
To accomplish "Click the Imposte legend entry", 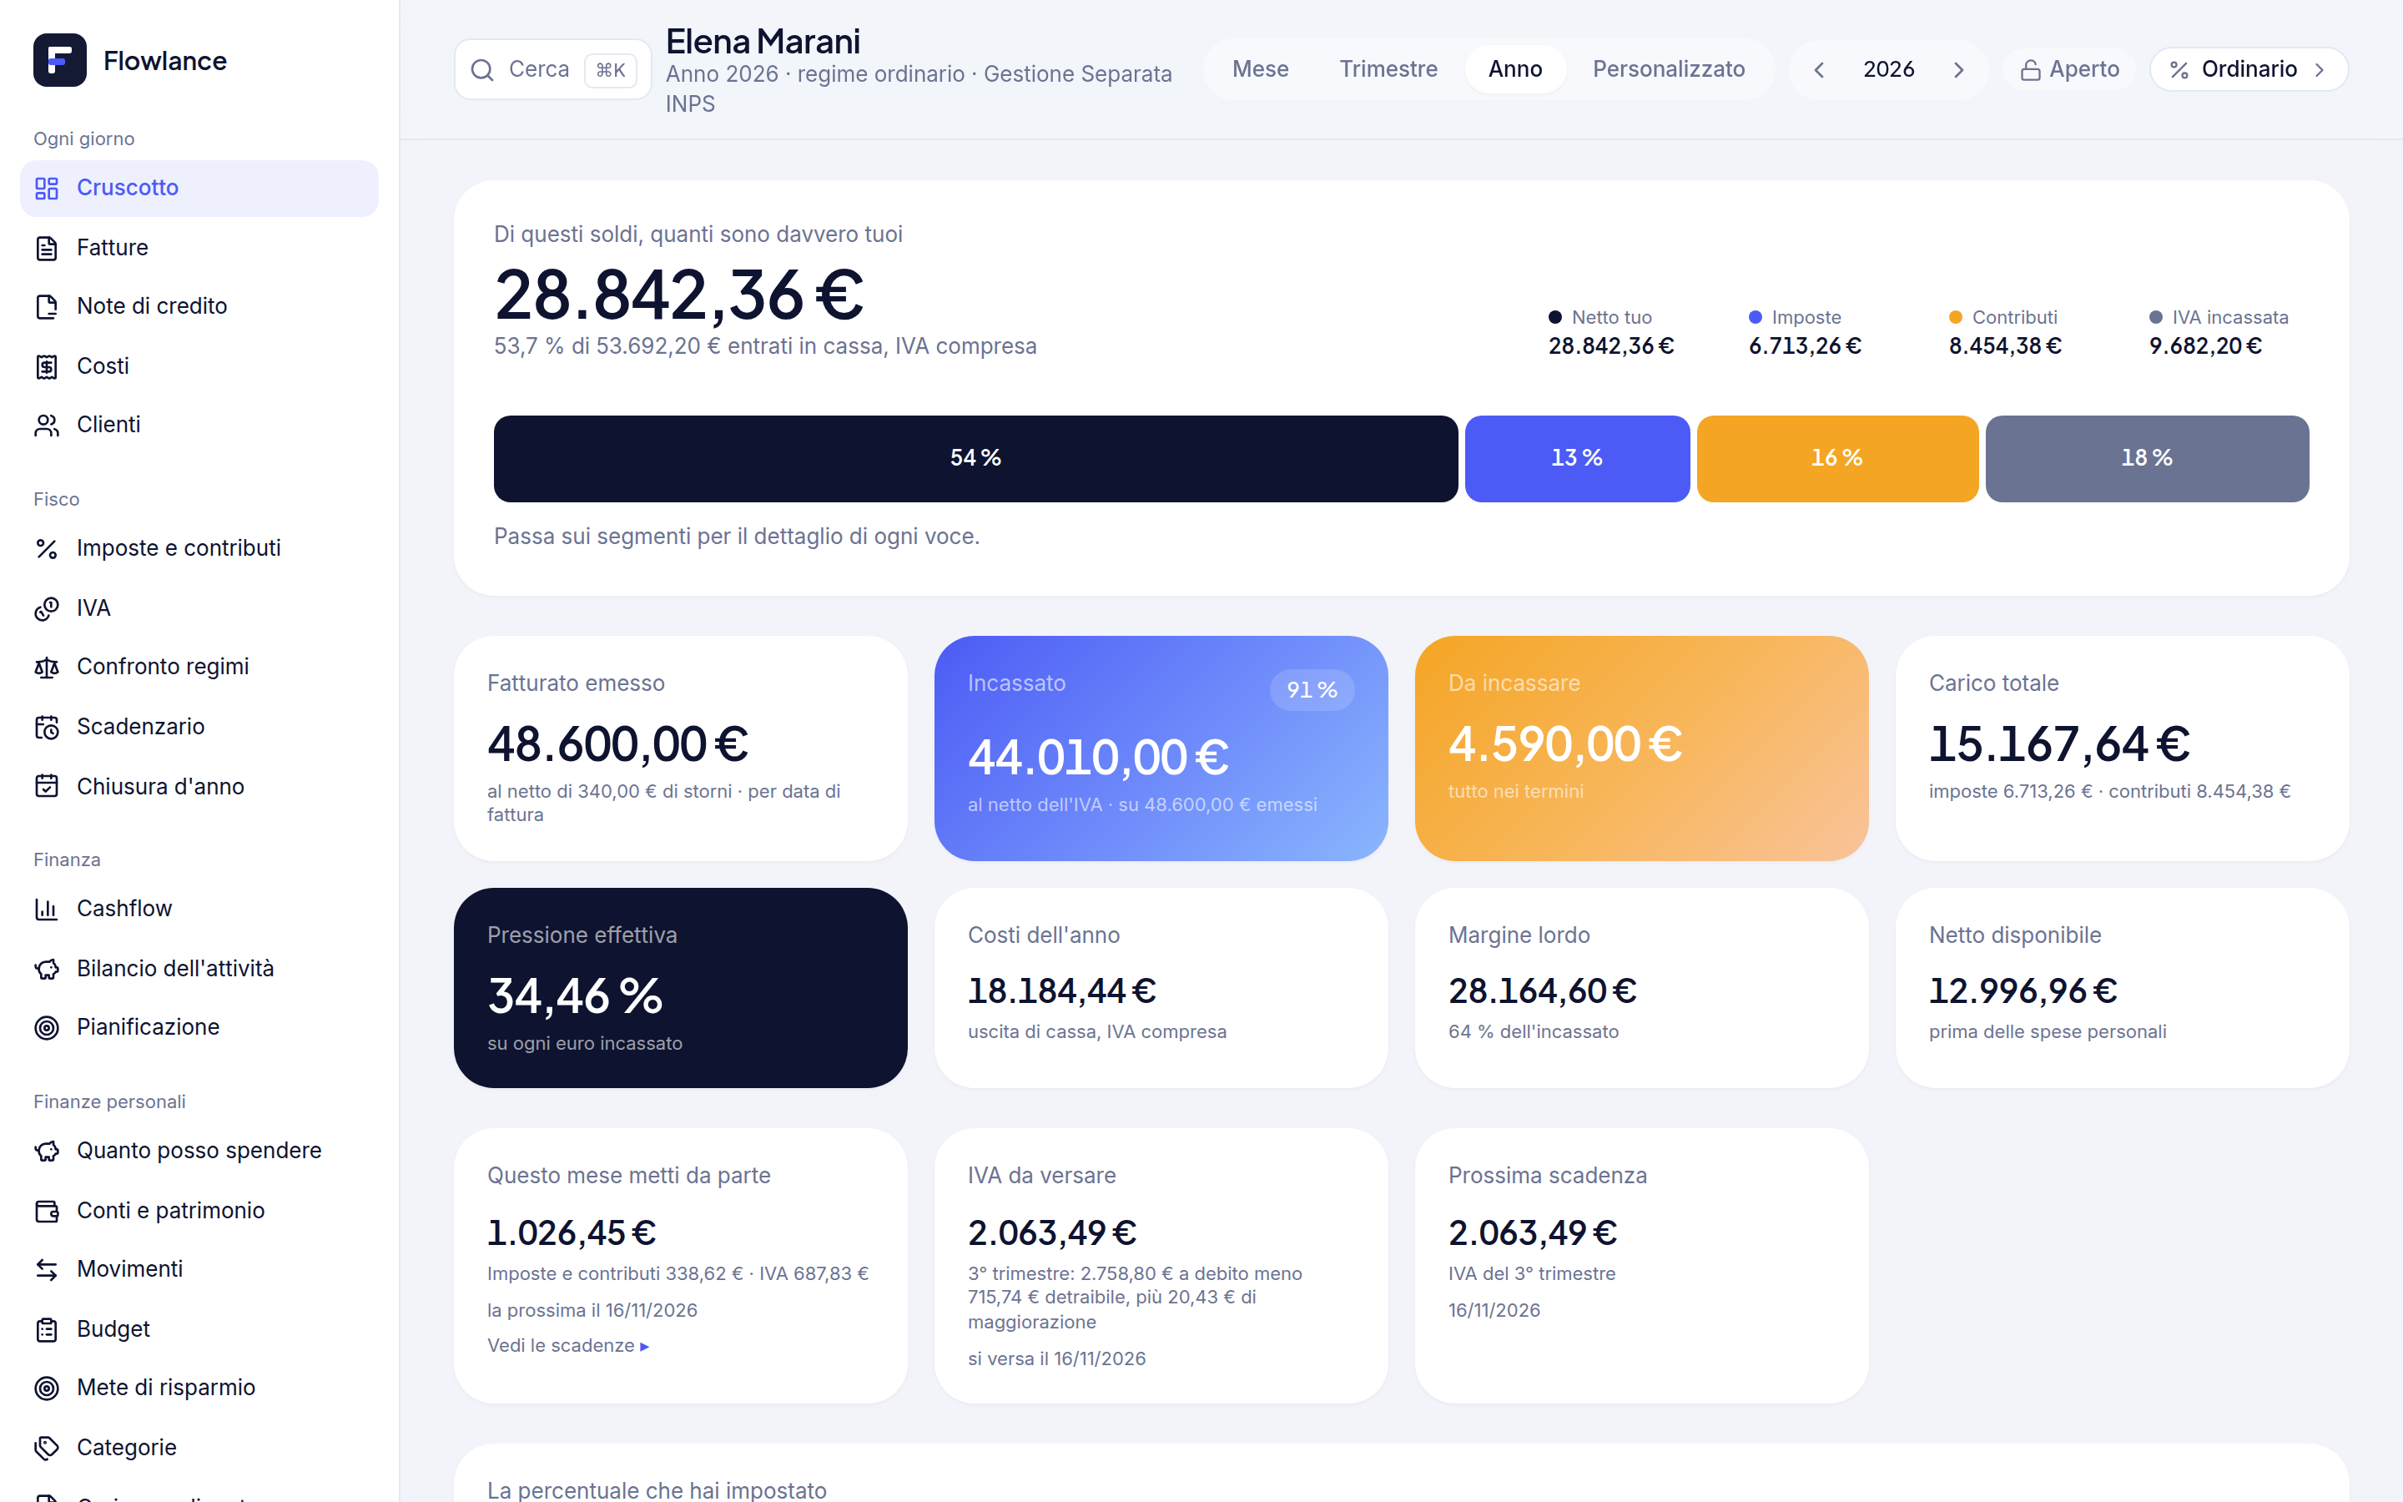I will 1804,332.
